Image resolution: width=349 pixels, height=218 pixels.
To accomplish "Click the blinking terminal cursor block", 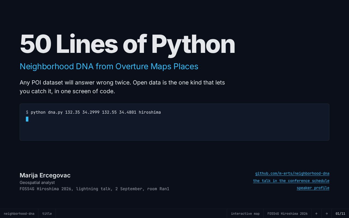I will (x=27, y=119).
